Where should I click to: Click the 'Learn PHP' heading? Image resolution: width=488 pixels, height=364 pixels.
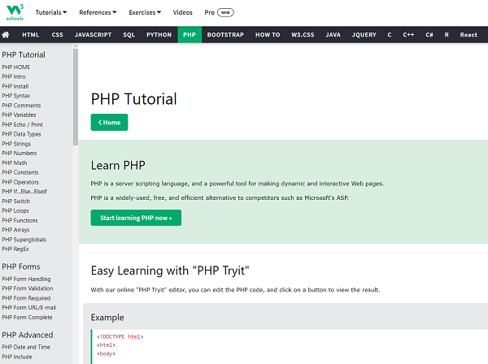(118, 166)
